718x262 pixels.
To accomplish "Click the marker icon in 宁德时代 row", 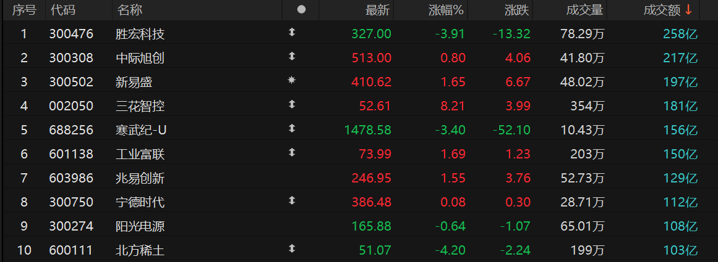I will pos(292,200).
